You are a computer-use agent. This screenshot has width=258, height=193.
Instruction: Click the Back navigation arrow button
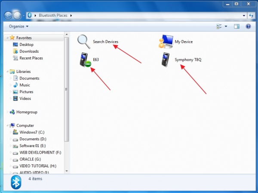(8, 15)
